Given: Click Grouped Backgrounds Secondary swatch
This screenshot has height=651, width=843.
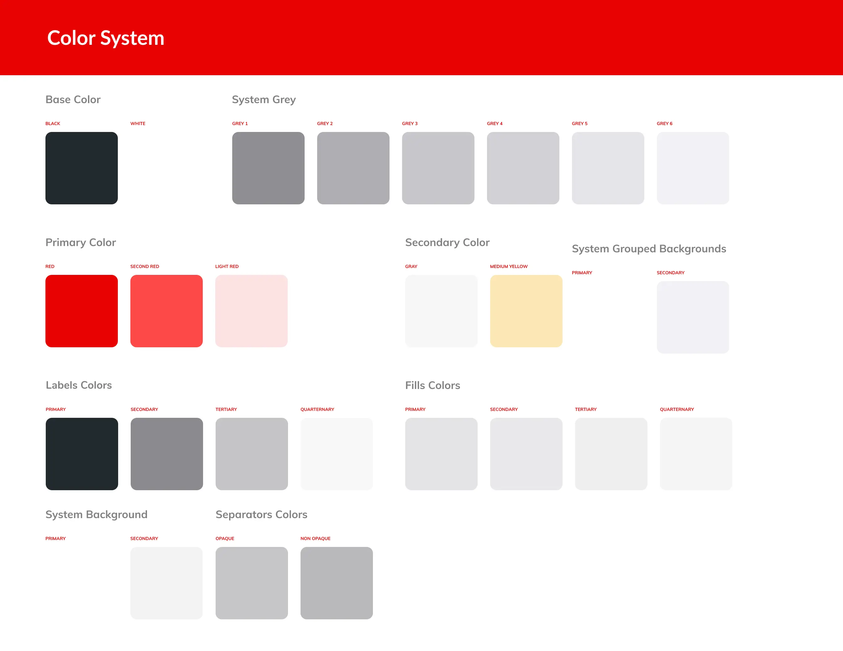Looking at the screenshot, I should (x=693, y=317).
